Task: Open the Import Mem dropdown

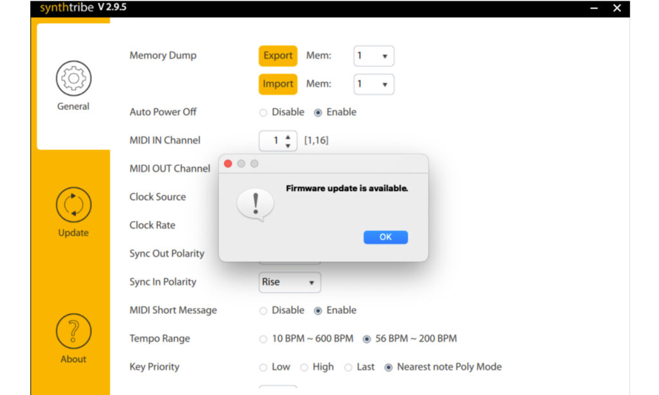Action: [374, 84]
